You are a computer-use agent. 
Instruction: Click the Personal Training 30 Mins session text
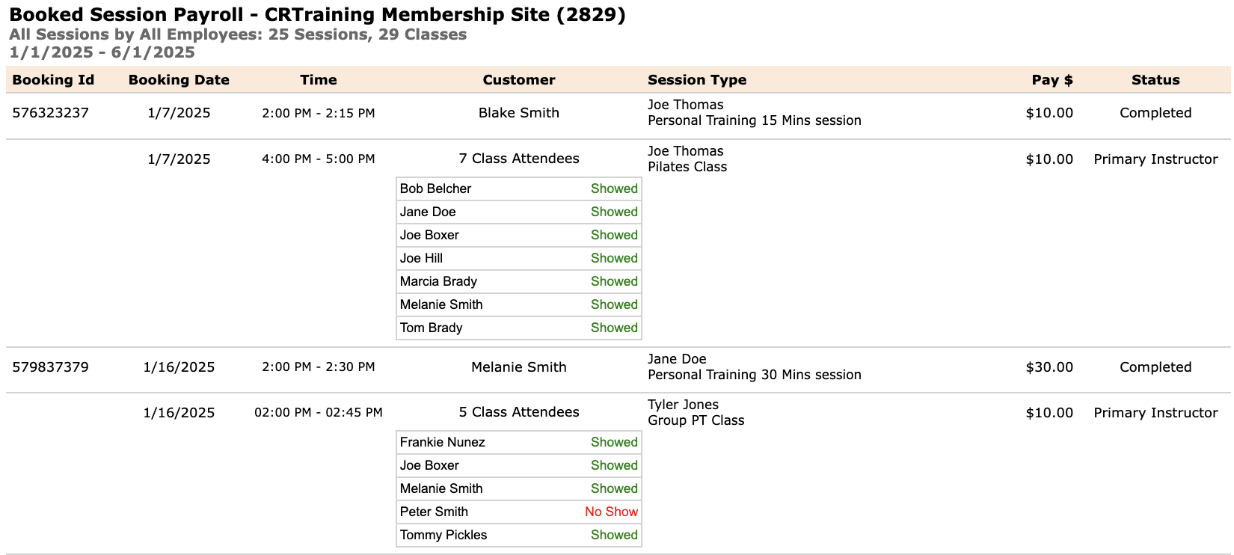755,375
